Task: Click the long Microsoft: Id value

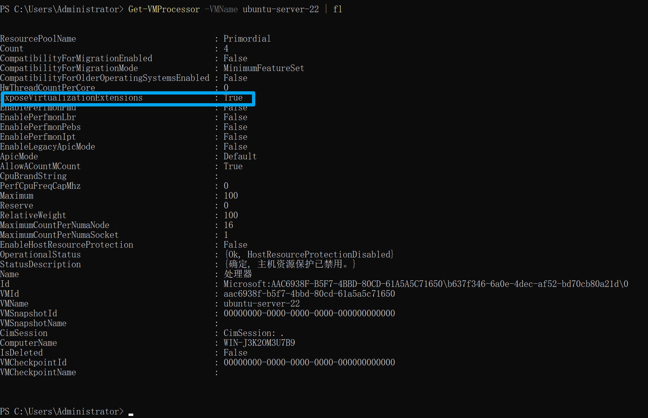Action: [x=426, y=284]
